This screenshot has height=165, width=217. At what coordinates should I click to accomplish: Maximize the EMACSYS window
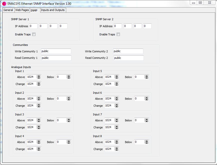(x=200, y=2)
